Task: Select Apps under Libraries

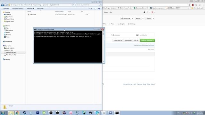Action: [8, 28]
